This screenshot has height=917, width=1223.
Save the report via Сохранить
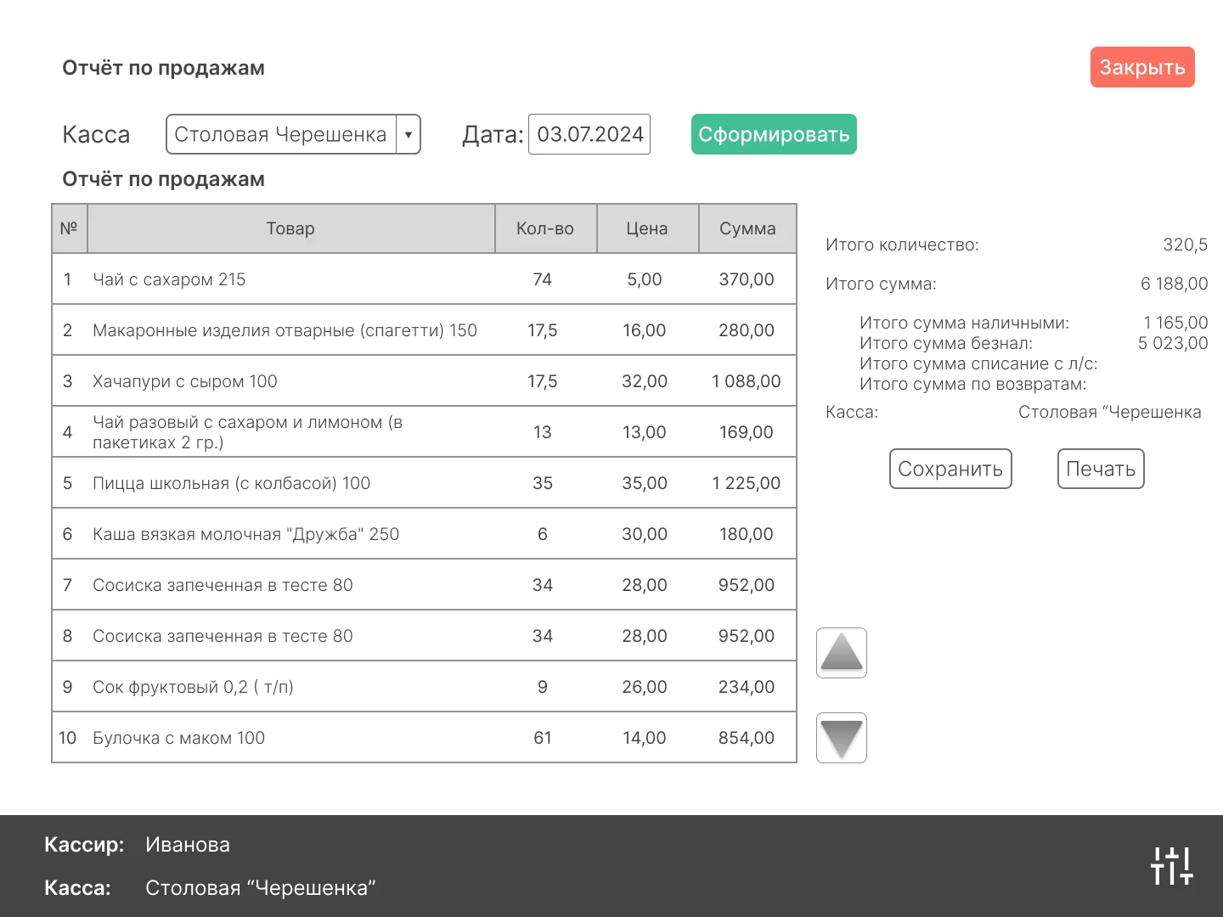pyautogui.click(x=950, y=469)
